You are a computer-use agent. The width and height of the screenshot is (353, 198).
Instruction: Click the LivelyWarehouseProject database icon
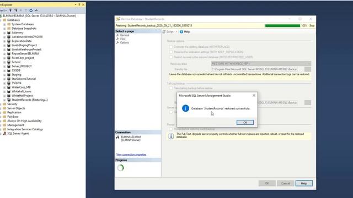9,50
